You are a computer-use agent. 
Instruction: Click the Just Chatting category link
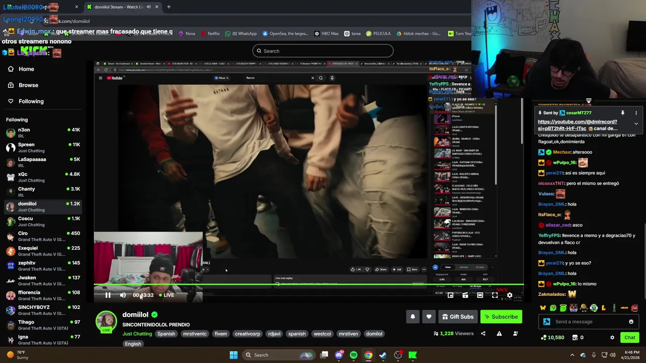(137, 334)
